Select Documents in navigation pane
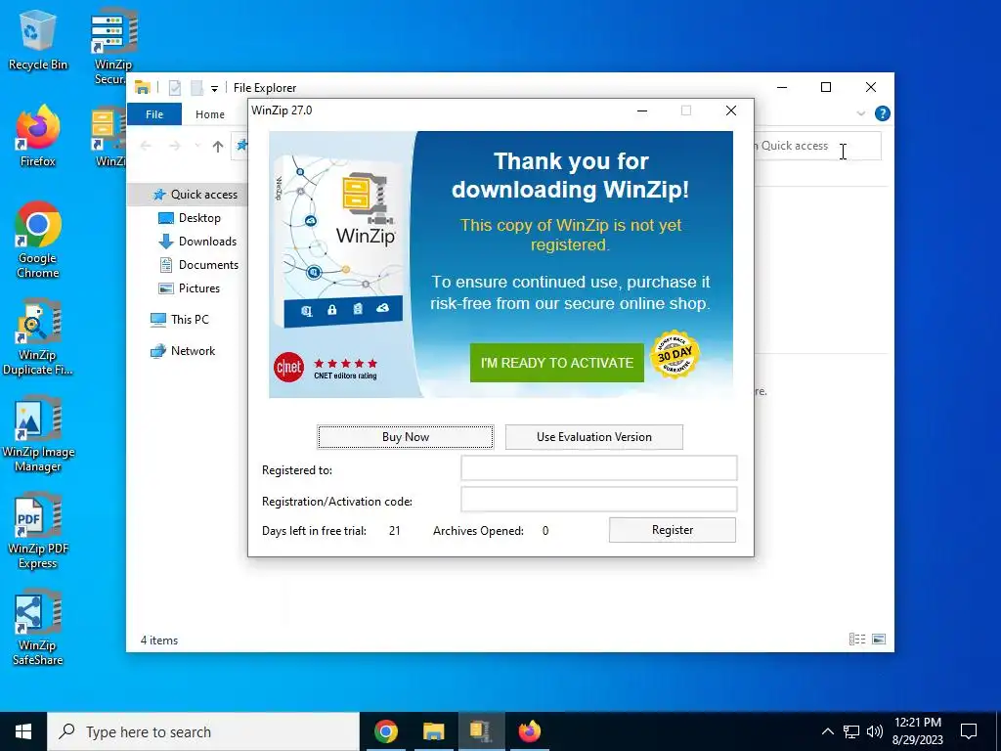The width and height of the screenshot is (1001, 751). coord(198,265)
